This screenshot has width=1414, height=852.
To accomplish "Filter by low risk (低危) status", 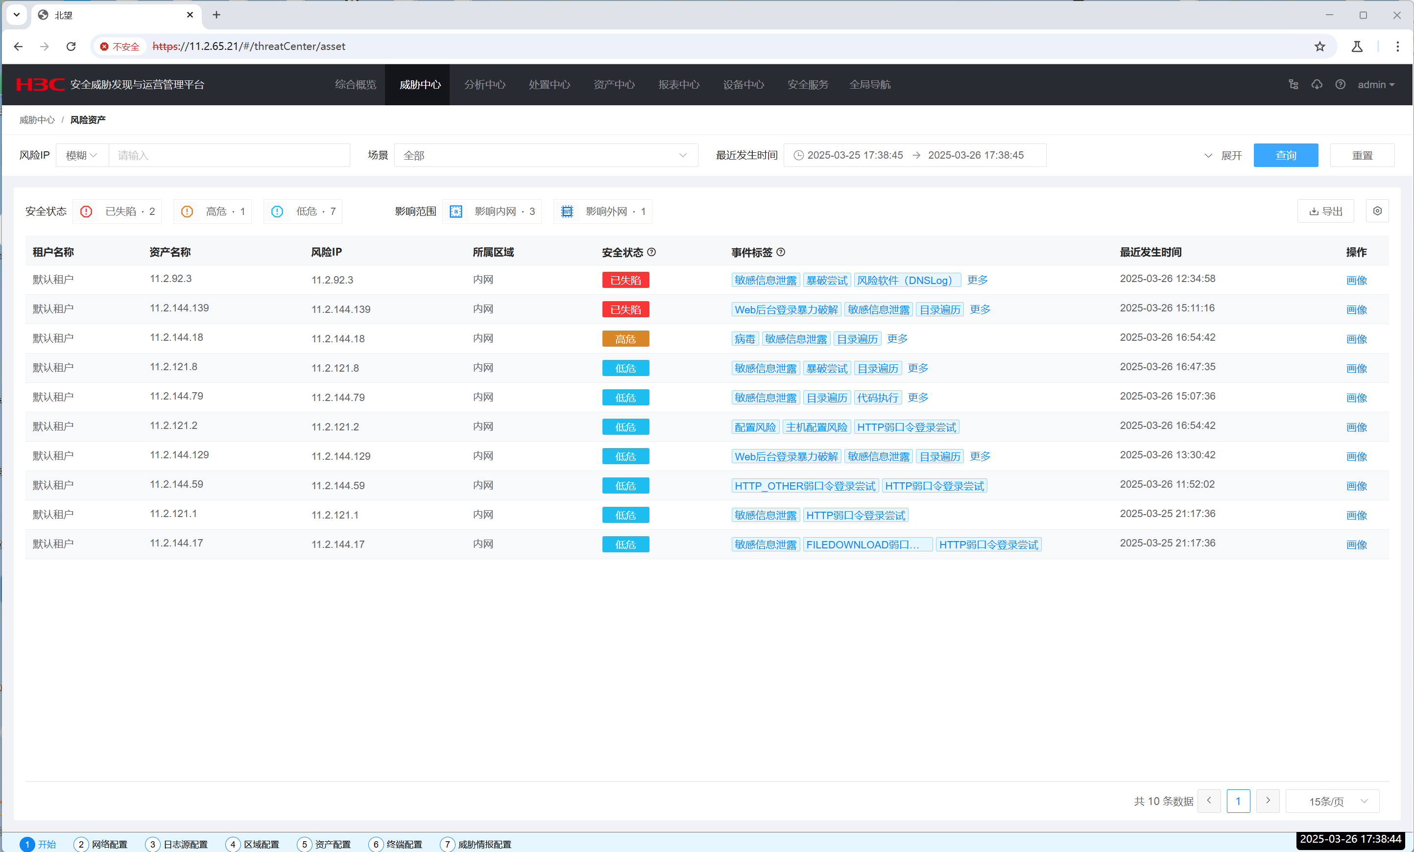I will coord(302,211).
